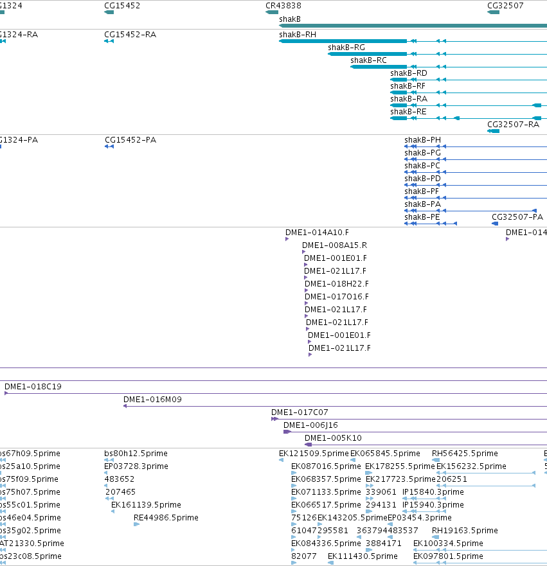The height and width of the screenshot is (566, 547).
Task: Click the shakB-RE transcript label
Action: tap(408, 112)
